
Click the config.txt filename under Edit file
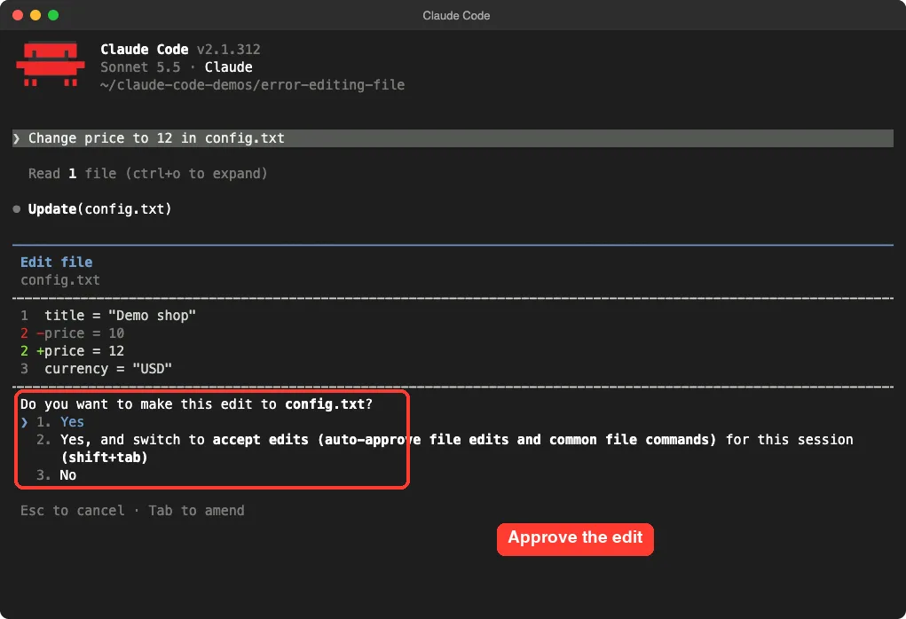[x=60, y=280]
